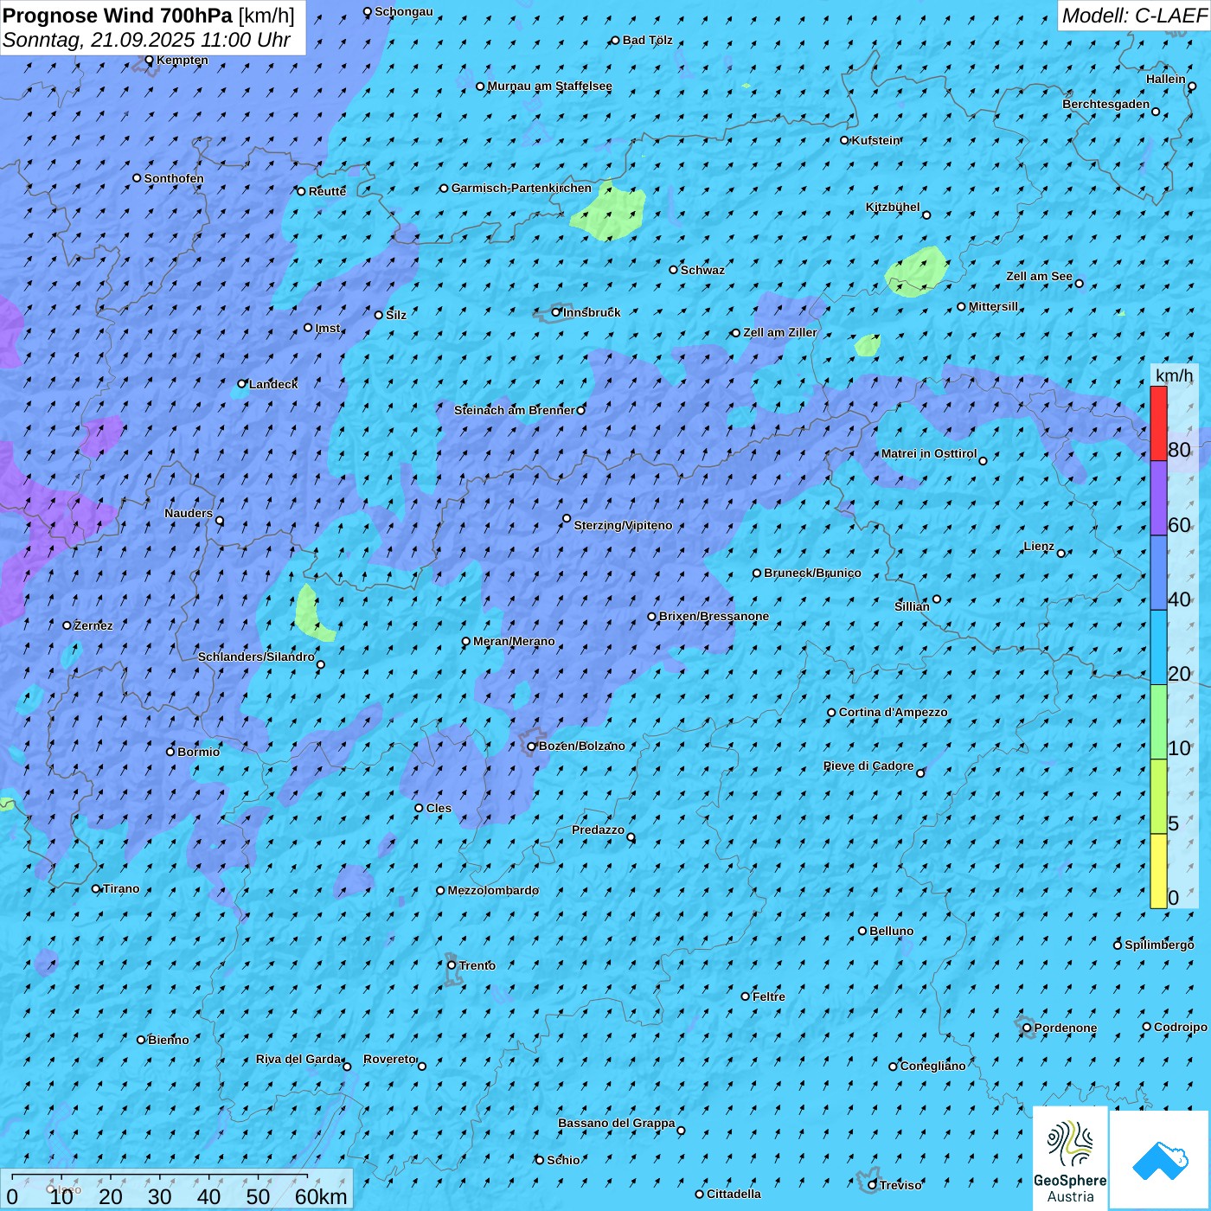
Task: Click the Bormio city marker
Action: [170, 752]
